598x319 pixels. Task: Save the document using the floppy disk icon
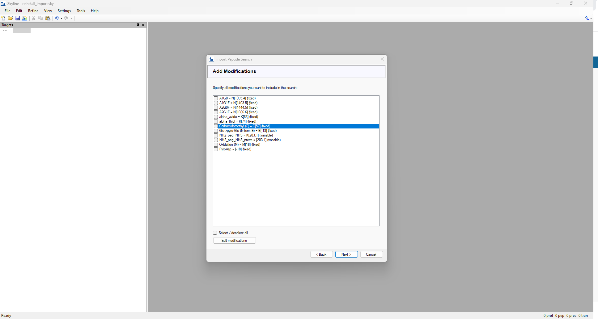tap(18, 18)
